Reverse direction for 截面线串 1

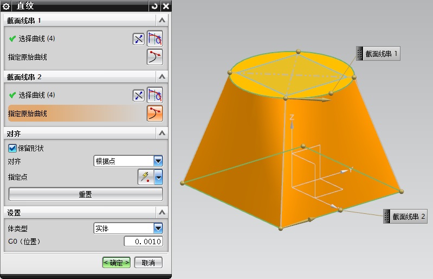tap(139, 39)
